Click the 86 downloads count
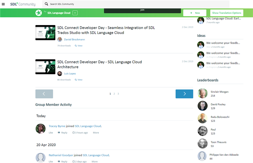Viewport: 253px width, 163px height. point(64,80)
